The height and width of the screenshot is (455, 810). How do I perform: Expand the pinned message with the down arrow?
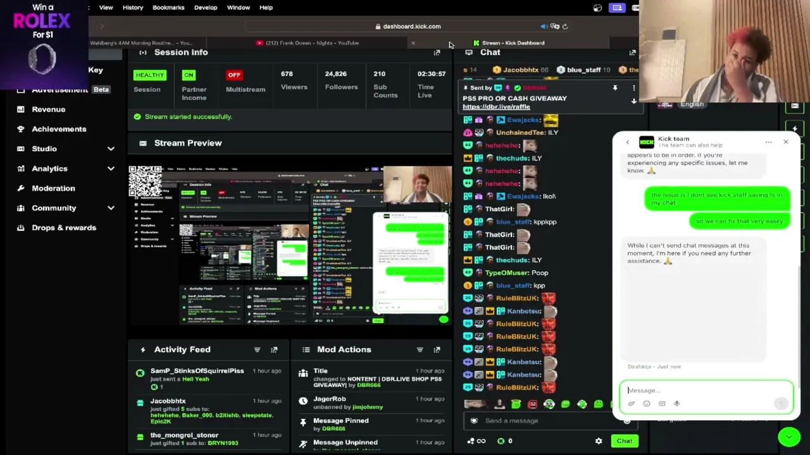click(x=633, y=101)
